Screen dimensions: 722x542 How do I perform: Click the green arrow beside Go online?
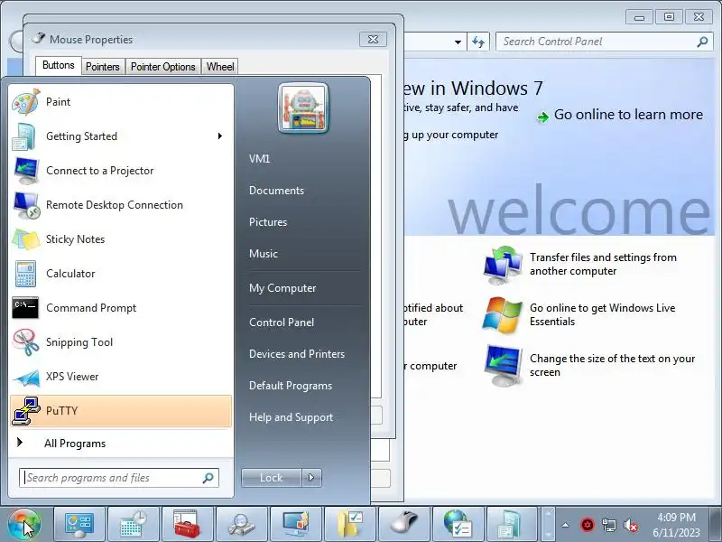[x=543, y=117]
